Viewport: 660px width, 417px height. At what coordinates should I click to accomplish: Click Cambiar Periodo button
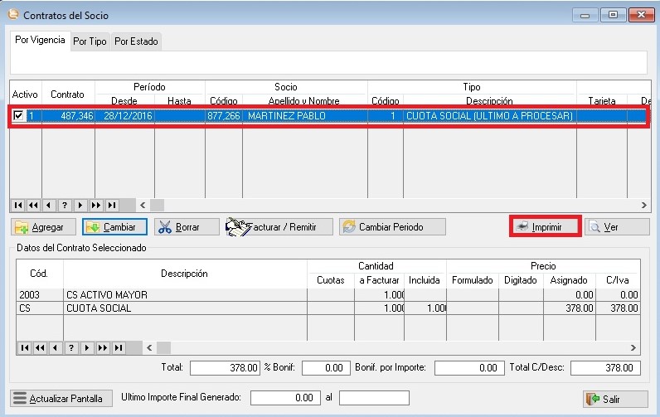click(391, 227)
